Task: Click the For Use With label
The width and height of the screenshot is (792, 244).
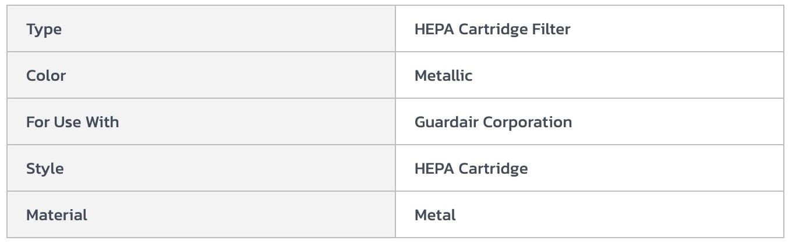Action: coord(72,122)
